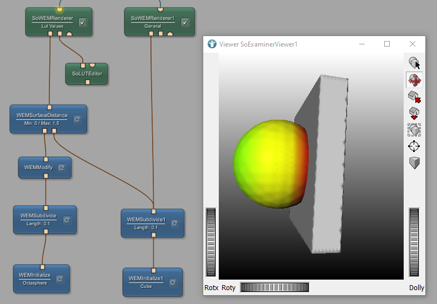Click update icon on WEMInitialize Octasphere module
Viewport: 437px width, 304px height.
tap(60, 278)
